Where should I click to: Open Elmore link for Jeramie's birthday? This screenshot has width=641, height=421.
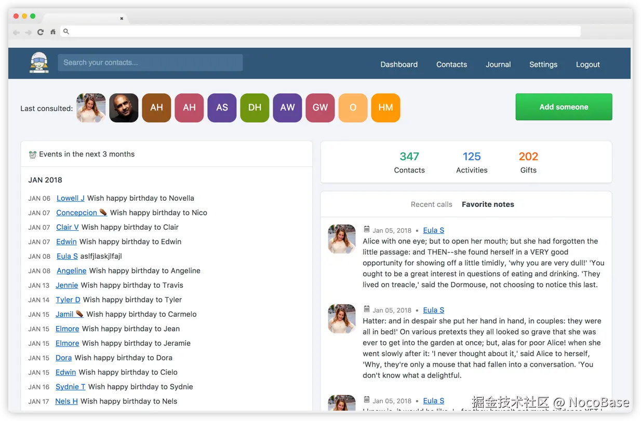(68, 343)
